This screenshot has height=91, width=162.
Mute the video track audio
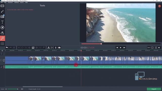click(4, 61)
